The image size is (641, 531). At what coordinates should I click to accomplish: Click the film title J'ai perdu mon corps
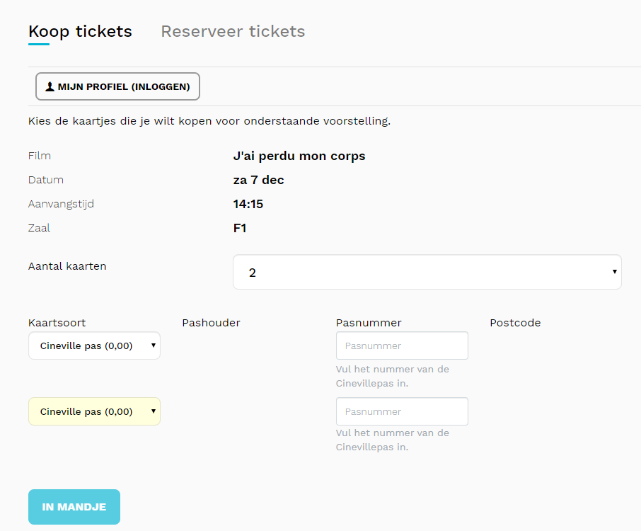pyautogui.click(x=299, y=156)
